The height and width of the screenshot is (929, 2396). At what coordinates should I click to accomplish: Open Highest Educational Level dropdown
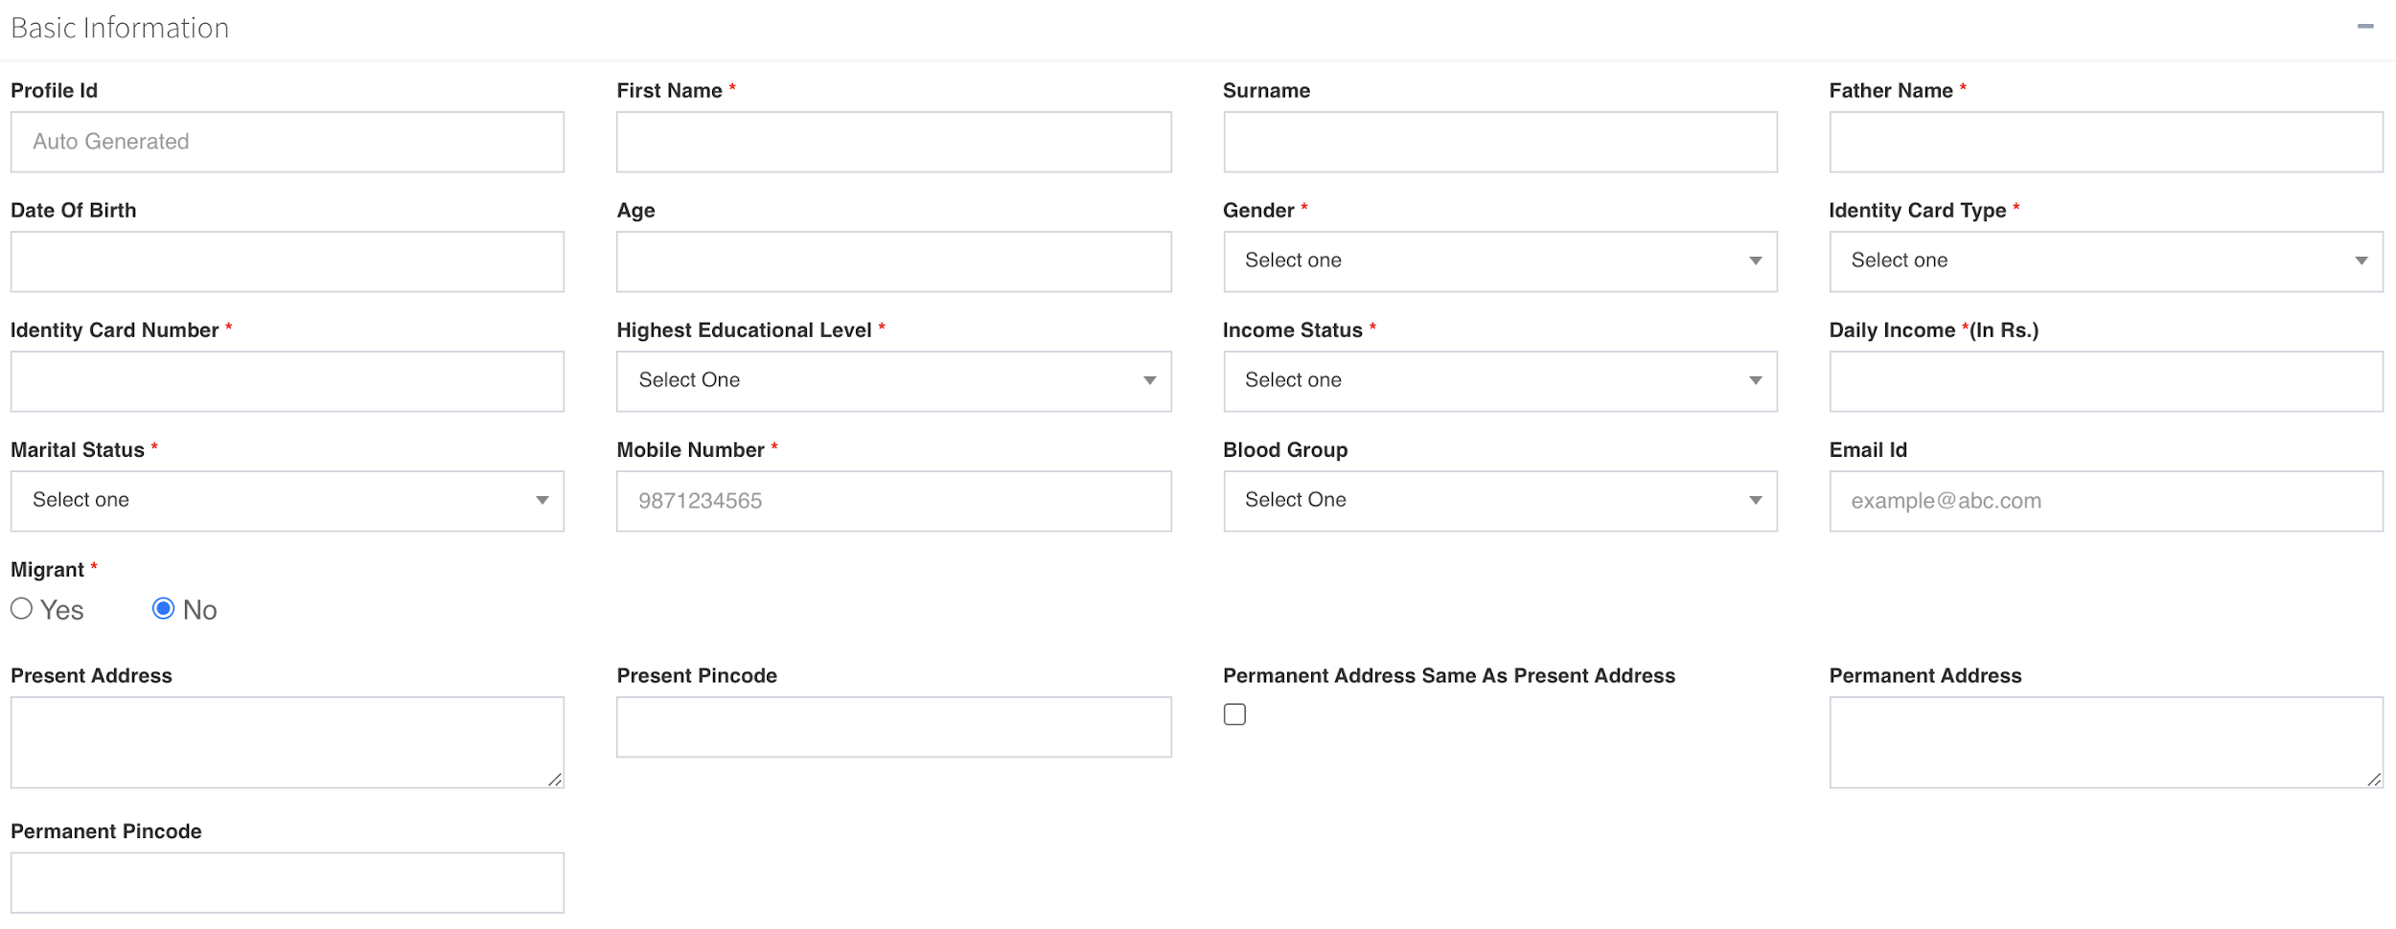[892, 381]
